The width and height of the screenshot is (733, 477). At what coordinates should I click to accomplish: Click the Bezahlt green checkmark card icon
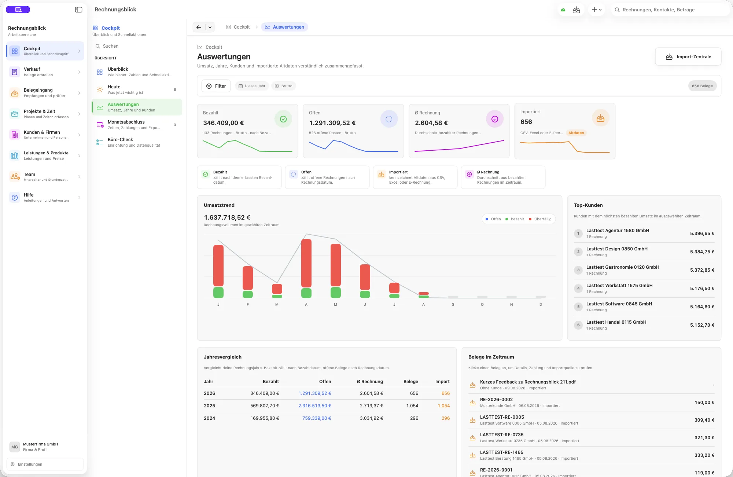click(283, 119)
